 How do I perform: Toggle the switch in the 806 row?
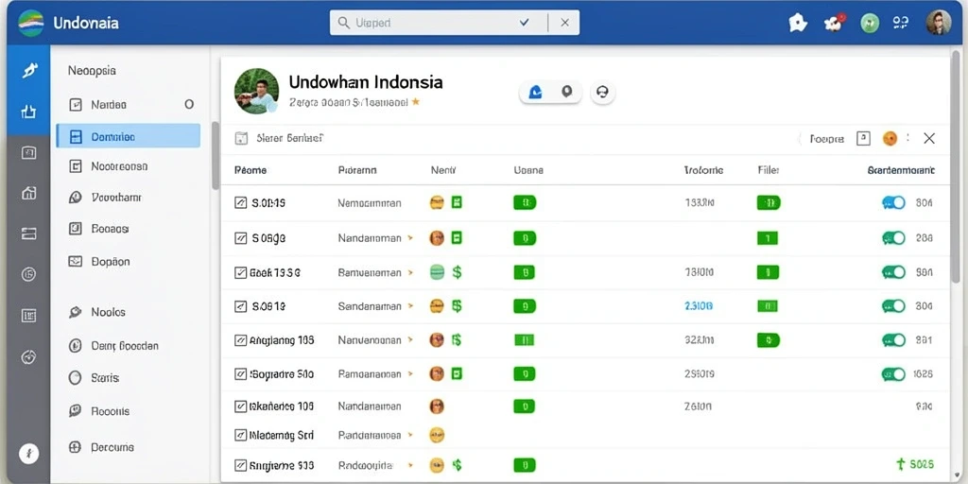pos(893,202)
